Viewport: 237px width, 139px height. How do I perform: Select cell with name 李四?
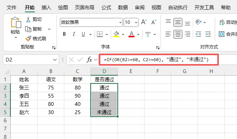click(x=24, y=96)
